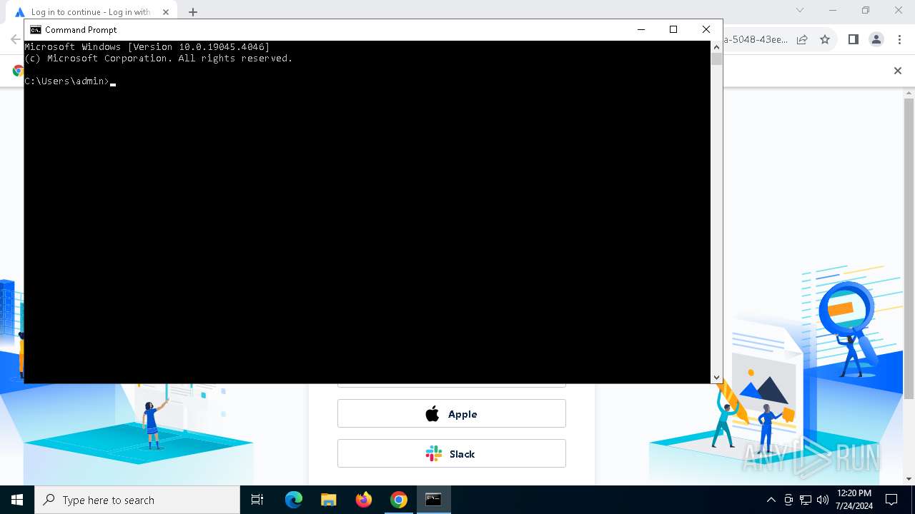Click the Microsoft Corporation copyright line
The image size is (915, 514).
[159, 59]
